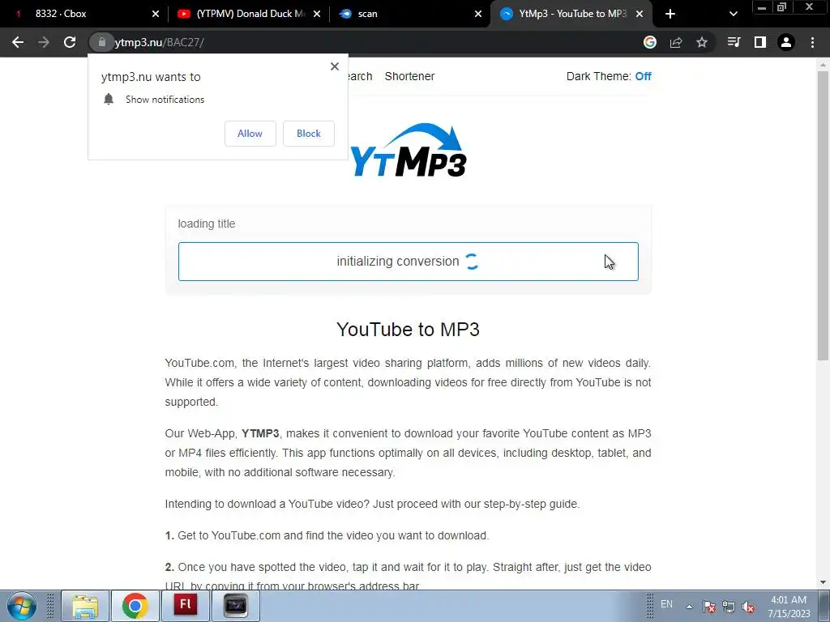This screenshot has height=622, width=830.
Task: Click the network tray icon
Action: click(729, 607)
